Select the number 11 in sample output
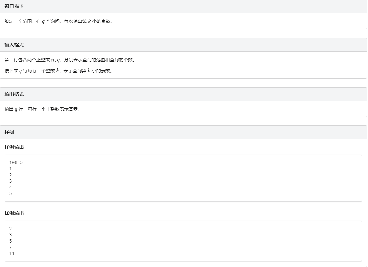The width and height of the screenshot is (368, 267). coord(11,253)
